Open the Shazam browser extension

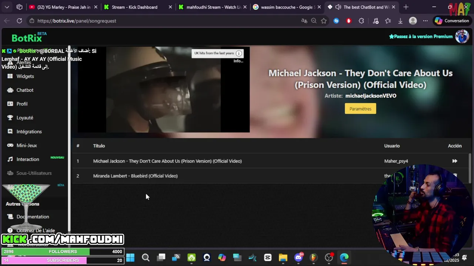click(336, 21)
